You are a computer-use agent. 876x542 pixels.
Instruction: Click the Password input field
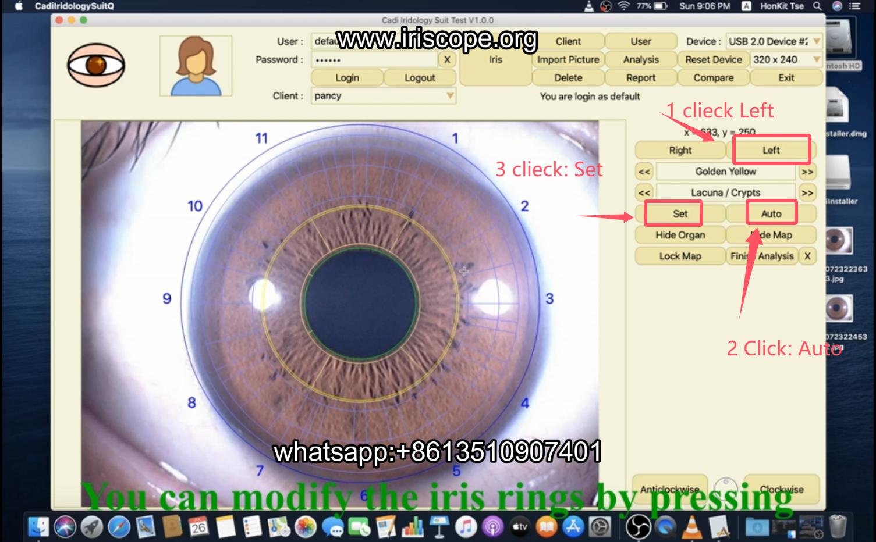click(374, 59)
